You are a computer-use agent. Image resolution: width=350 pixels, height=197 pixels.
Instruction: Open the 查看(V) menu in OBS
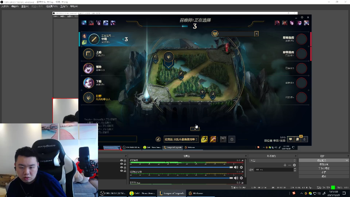(25, 6)
